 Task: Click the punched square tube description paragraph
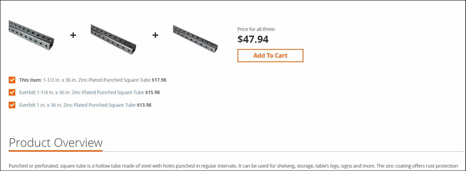233,166
